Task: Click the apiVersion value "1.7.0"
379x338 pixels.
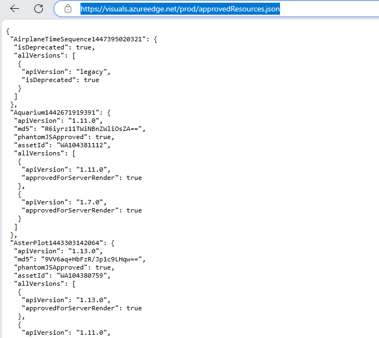Action: 89,202
